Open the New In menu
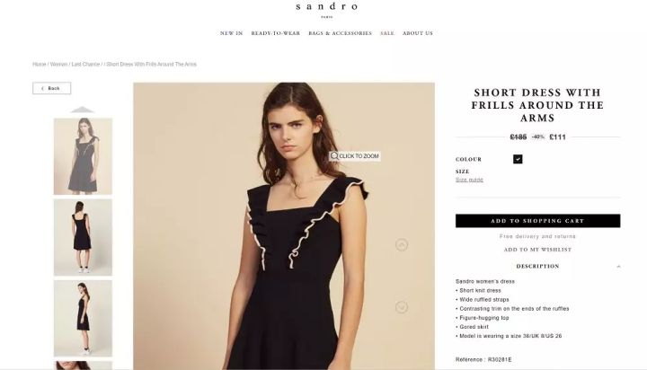The image size is (647, 370). [x=232, y=33]
